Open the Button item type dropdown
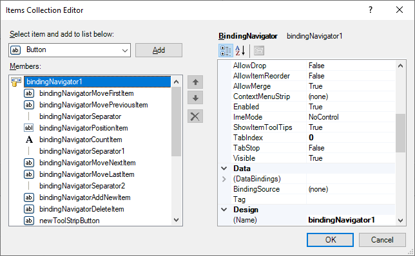Screen dimensions: 415x256 point(125,50)
